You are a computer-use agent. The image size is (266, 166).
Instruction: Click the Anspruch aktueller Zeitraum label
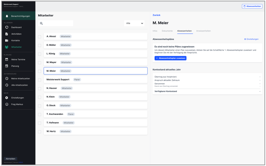click(167, 80)
